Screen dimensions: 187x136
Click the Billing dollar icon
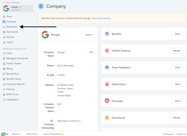point(4,69)
